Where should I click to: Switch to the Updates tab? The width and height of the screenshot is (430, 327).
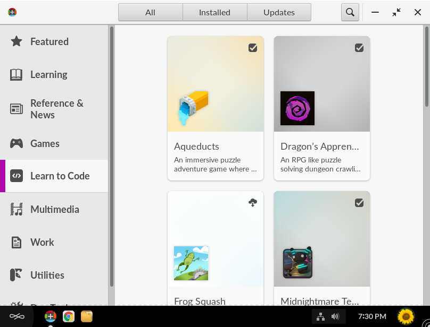click(x=279, y=12)
